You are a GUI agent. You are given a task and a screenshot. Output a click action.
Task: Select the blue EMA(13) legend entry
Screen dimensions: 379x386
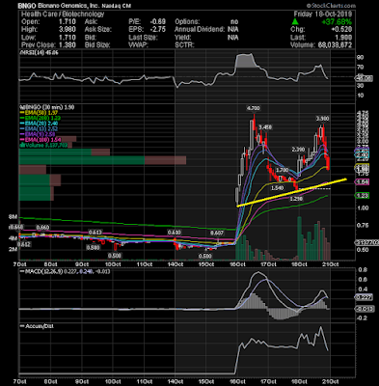(40, 129)
